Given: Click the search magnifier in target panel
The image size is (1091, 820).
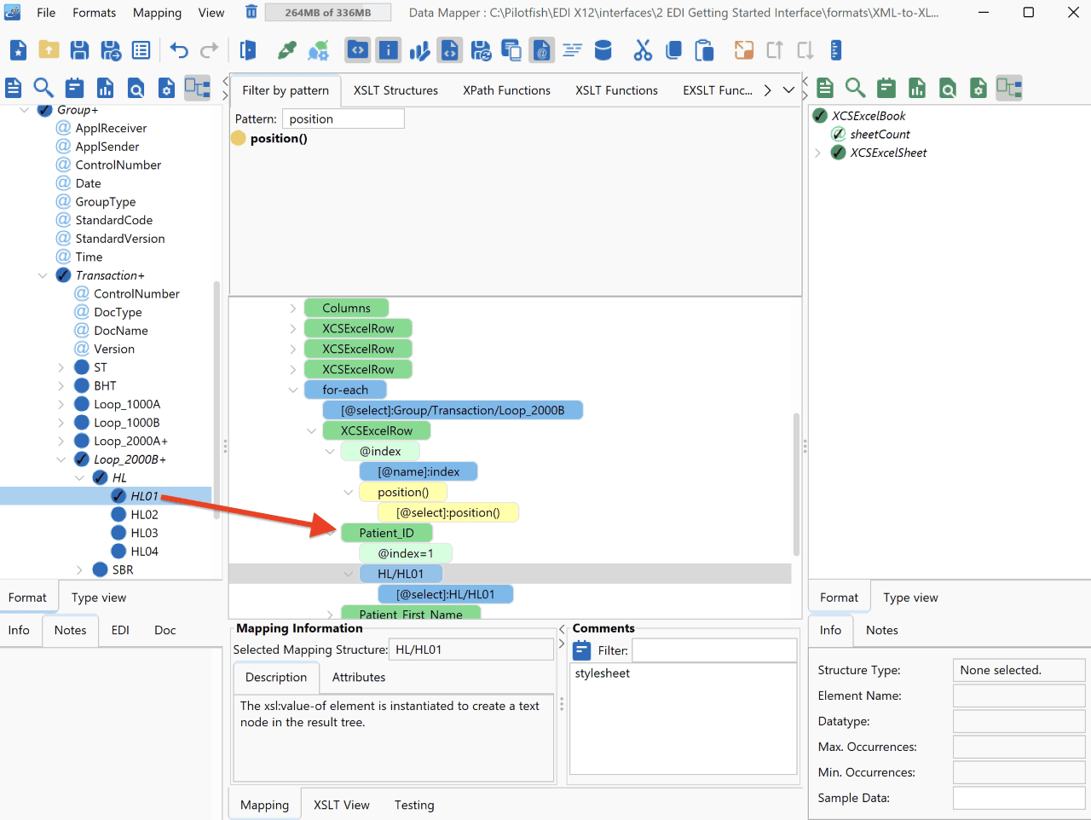Looking at the screenshot, I should (855, 87).
